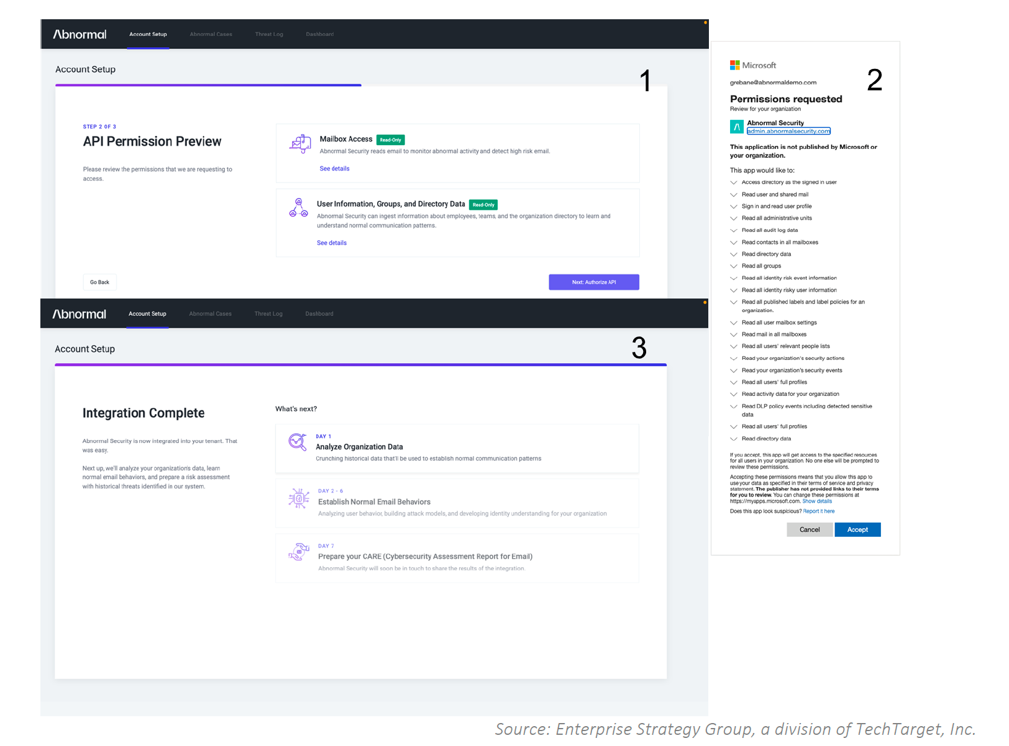Expand Read mail in all mailboxes
This screenshot has height=746, width=1009.
(734, 335)
